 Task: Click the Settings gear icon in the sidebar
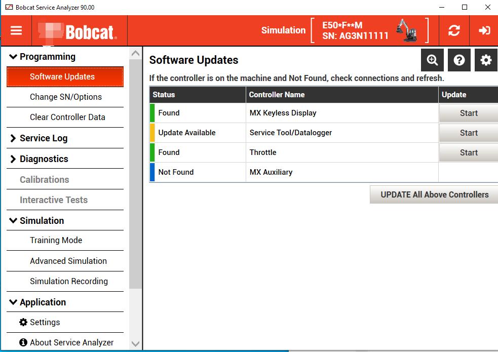23,322
